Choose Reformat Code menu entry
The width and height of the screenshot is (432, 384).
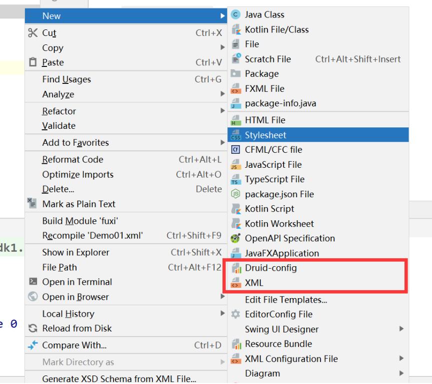(72, 160)
